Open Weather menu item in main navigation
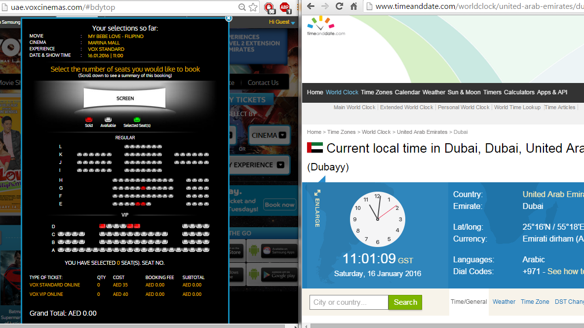 [433, 92]
